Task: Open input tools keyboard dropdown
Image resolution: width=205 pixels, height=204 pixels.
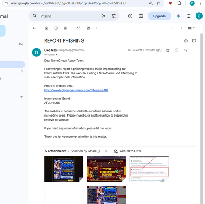Action: (x=191, y=28)
